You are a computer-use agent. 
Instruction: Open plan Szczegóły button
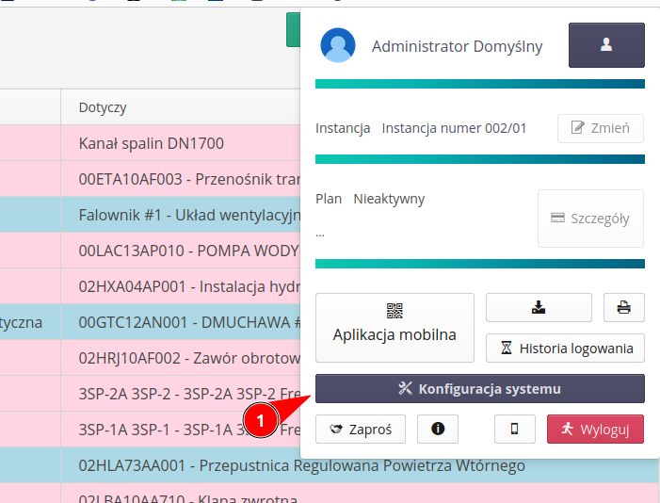click(x=590, y=219)
